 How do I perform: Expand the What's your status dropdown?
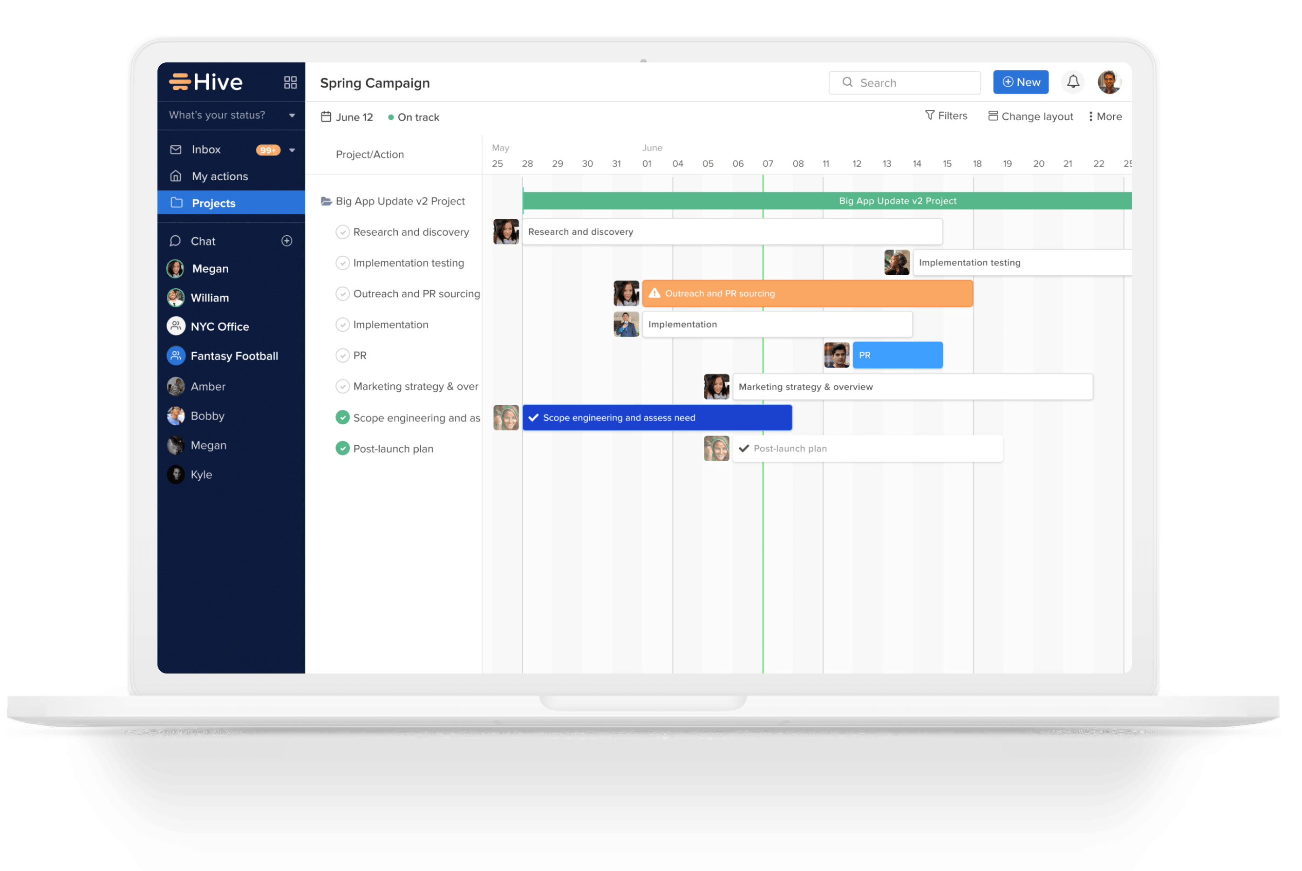(292, 116)
